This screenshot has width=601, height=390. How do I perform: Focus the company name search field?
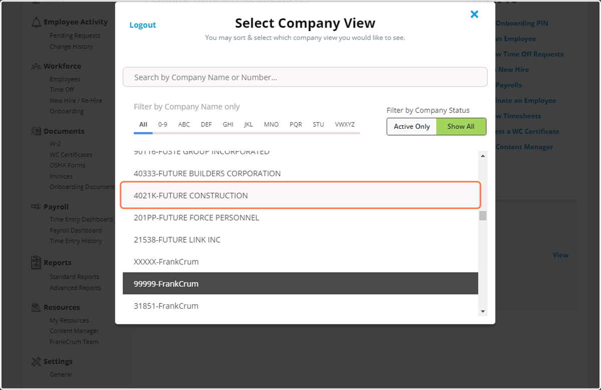(305, 77)
